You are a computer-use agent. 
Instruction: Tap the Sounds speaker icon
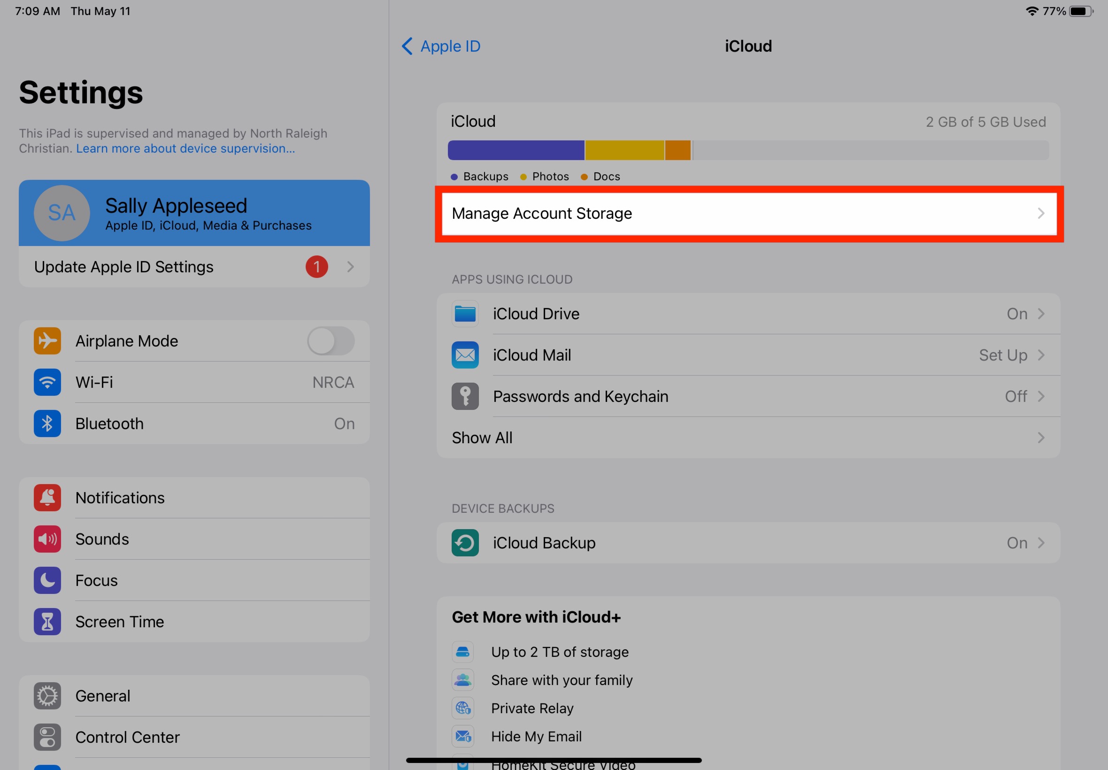pos(47,539)
